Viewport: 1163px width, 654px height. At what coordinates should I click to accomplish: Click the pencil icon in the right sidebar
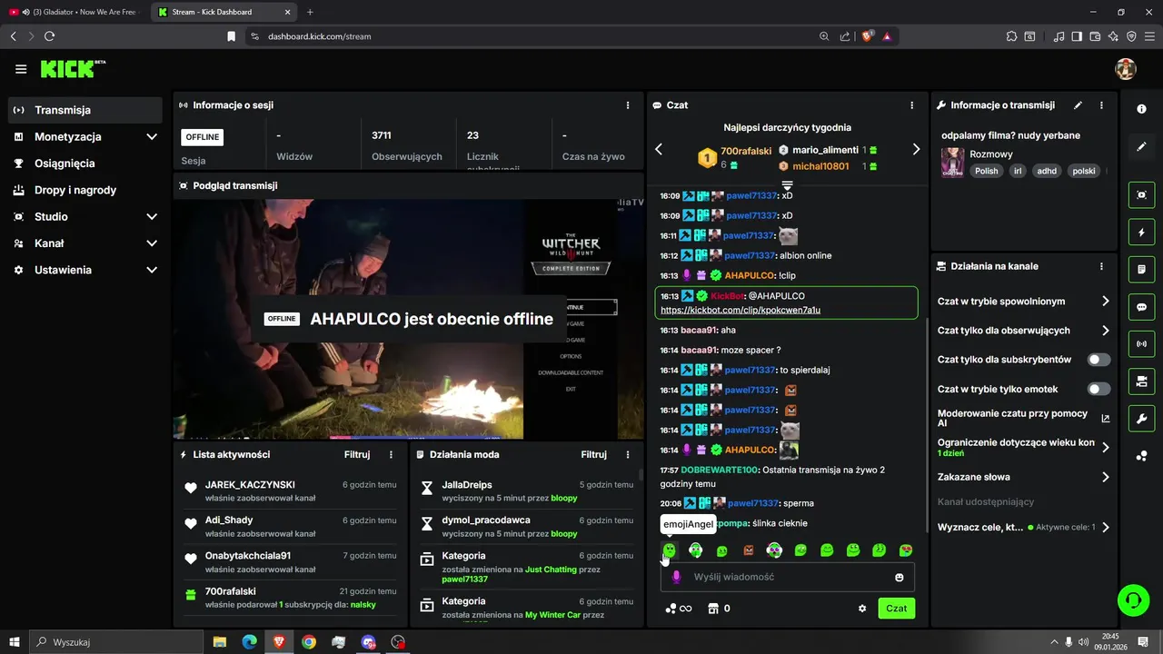pos(1141,146)
